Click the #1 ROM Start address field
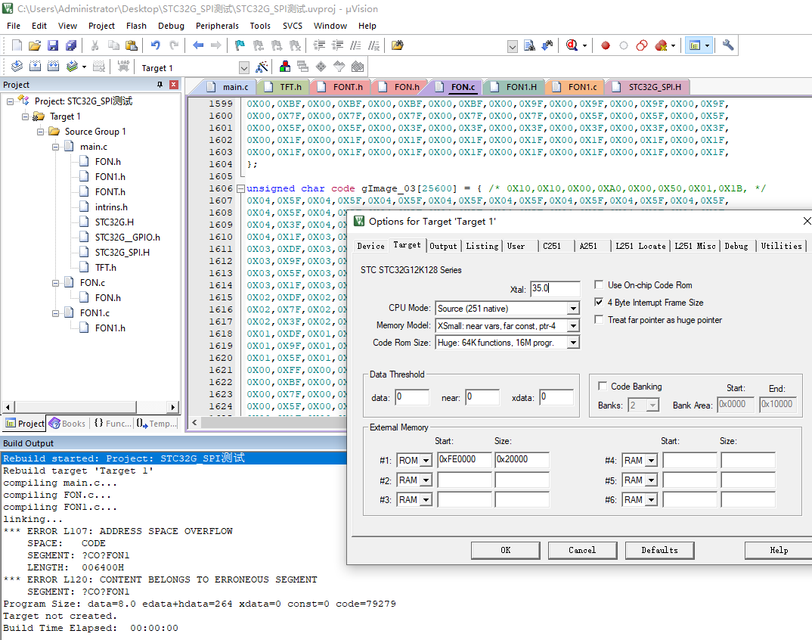This screenshot has width=812, height=640. tap(464, 460)
